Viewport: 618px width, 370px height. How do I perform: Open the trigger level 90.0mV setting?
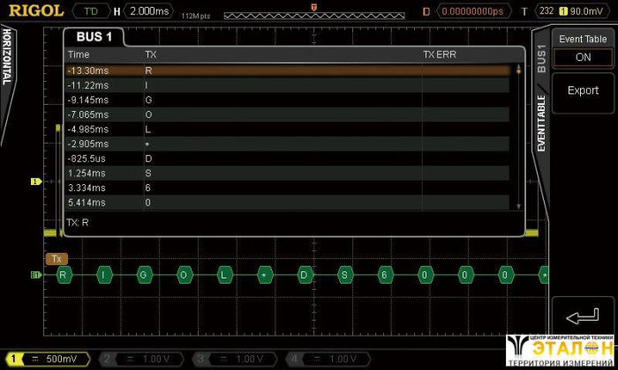[x=585, y=11]
